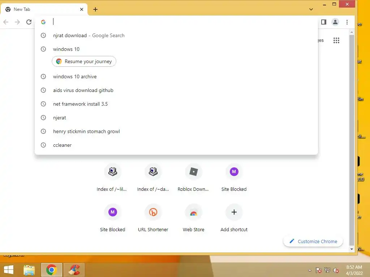This screenshot has width=370, height=277.
Task: Choose the njerat suggestion
Action: coord(176,118)
